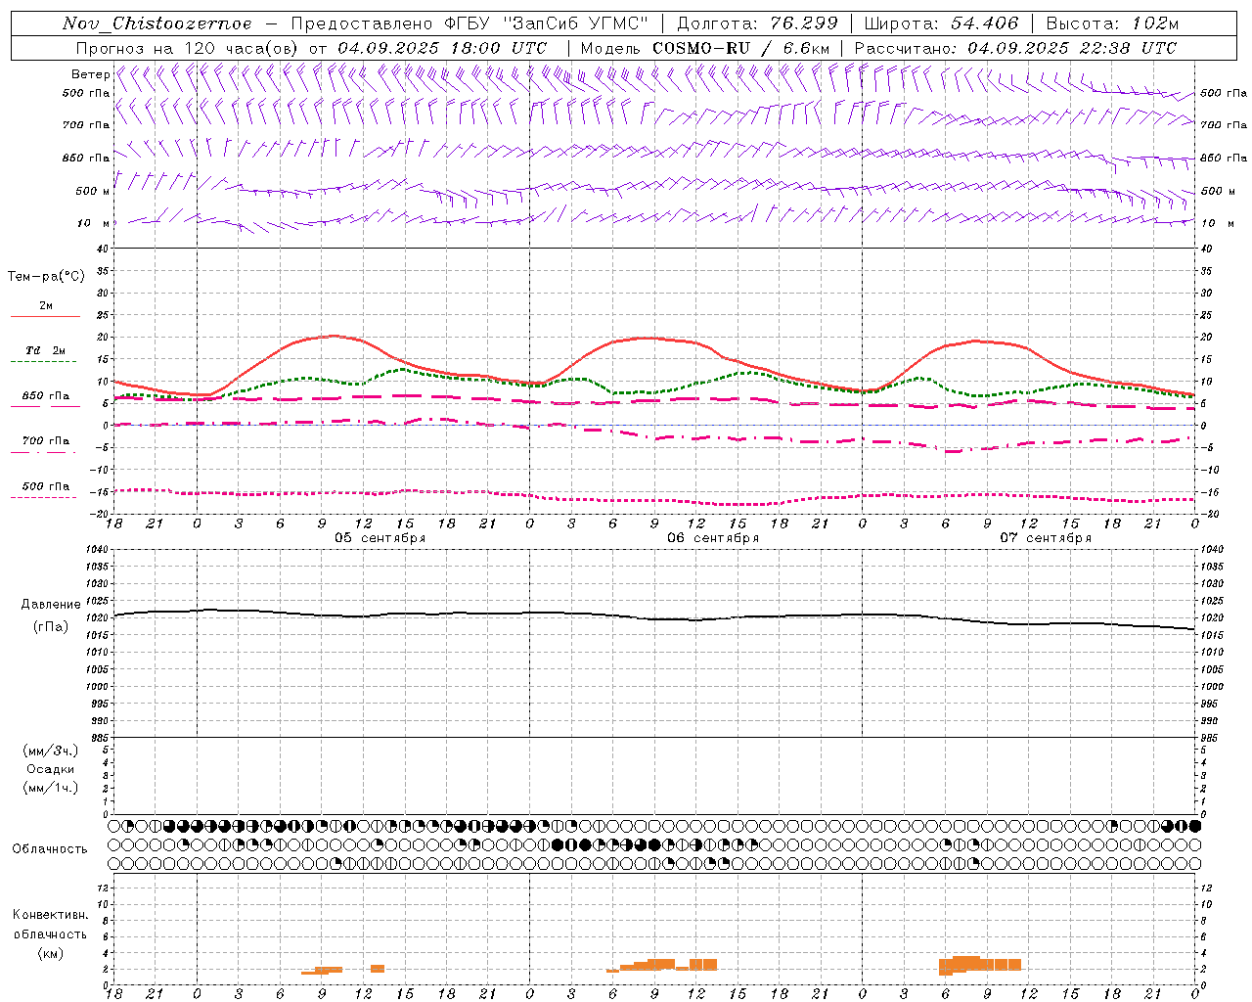This screenshot has height=1002, width=1252.
Task: Click the date label "06 сентября"
Action: click(713, 538)
